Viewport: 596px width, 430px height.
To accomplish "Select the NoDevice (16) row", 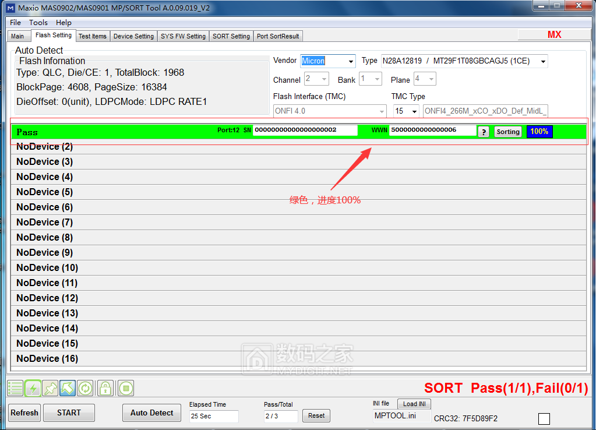I will [x=298, y=359].
